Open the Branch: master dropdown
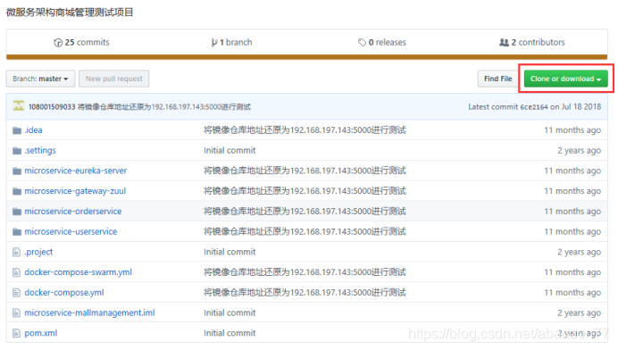618x350 pixels. click(40, 79)
